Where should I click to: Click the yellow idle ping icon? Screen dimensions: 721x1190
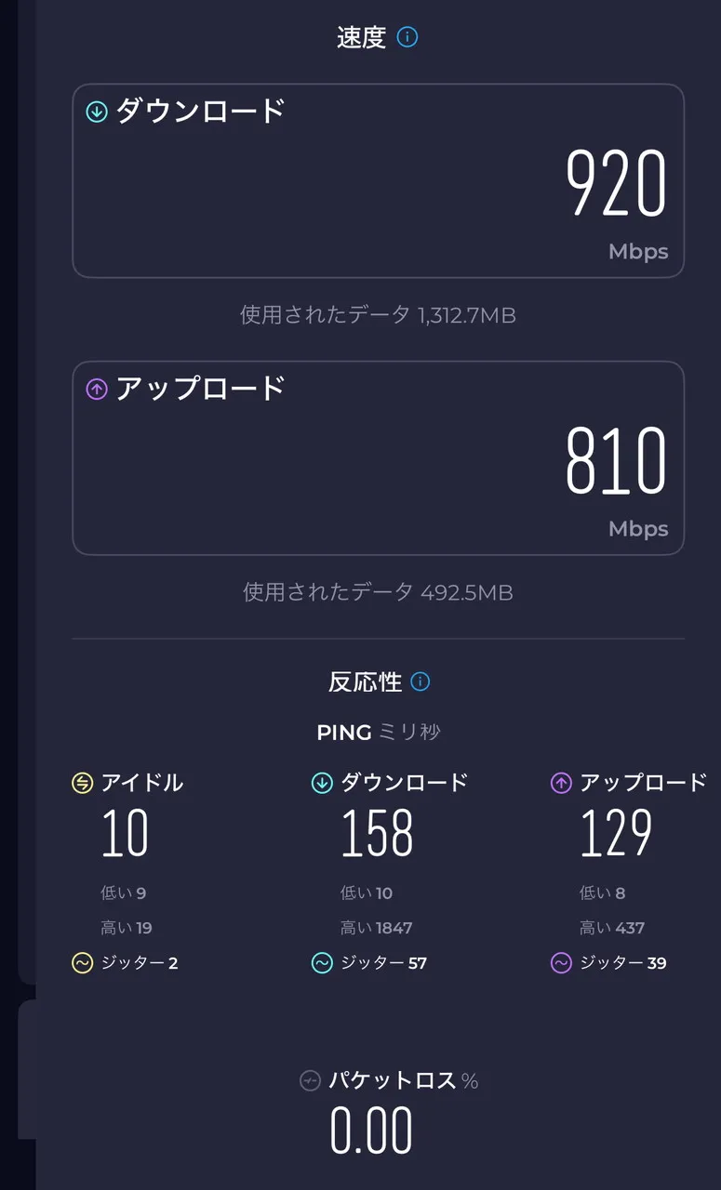pyautogui.click(x=82, y=784)
